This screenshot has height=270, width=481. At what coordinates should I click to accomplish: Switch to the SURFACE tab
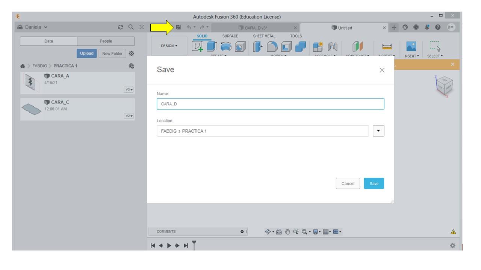tap(230, 36)
